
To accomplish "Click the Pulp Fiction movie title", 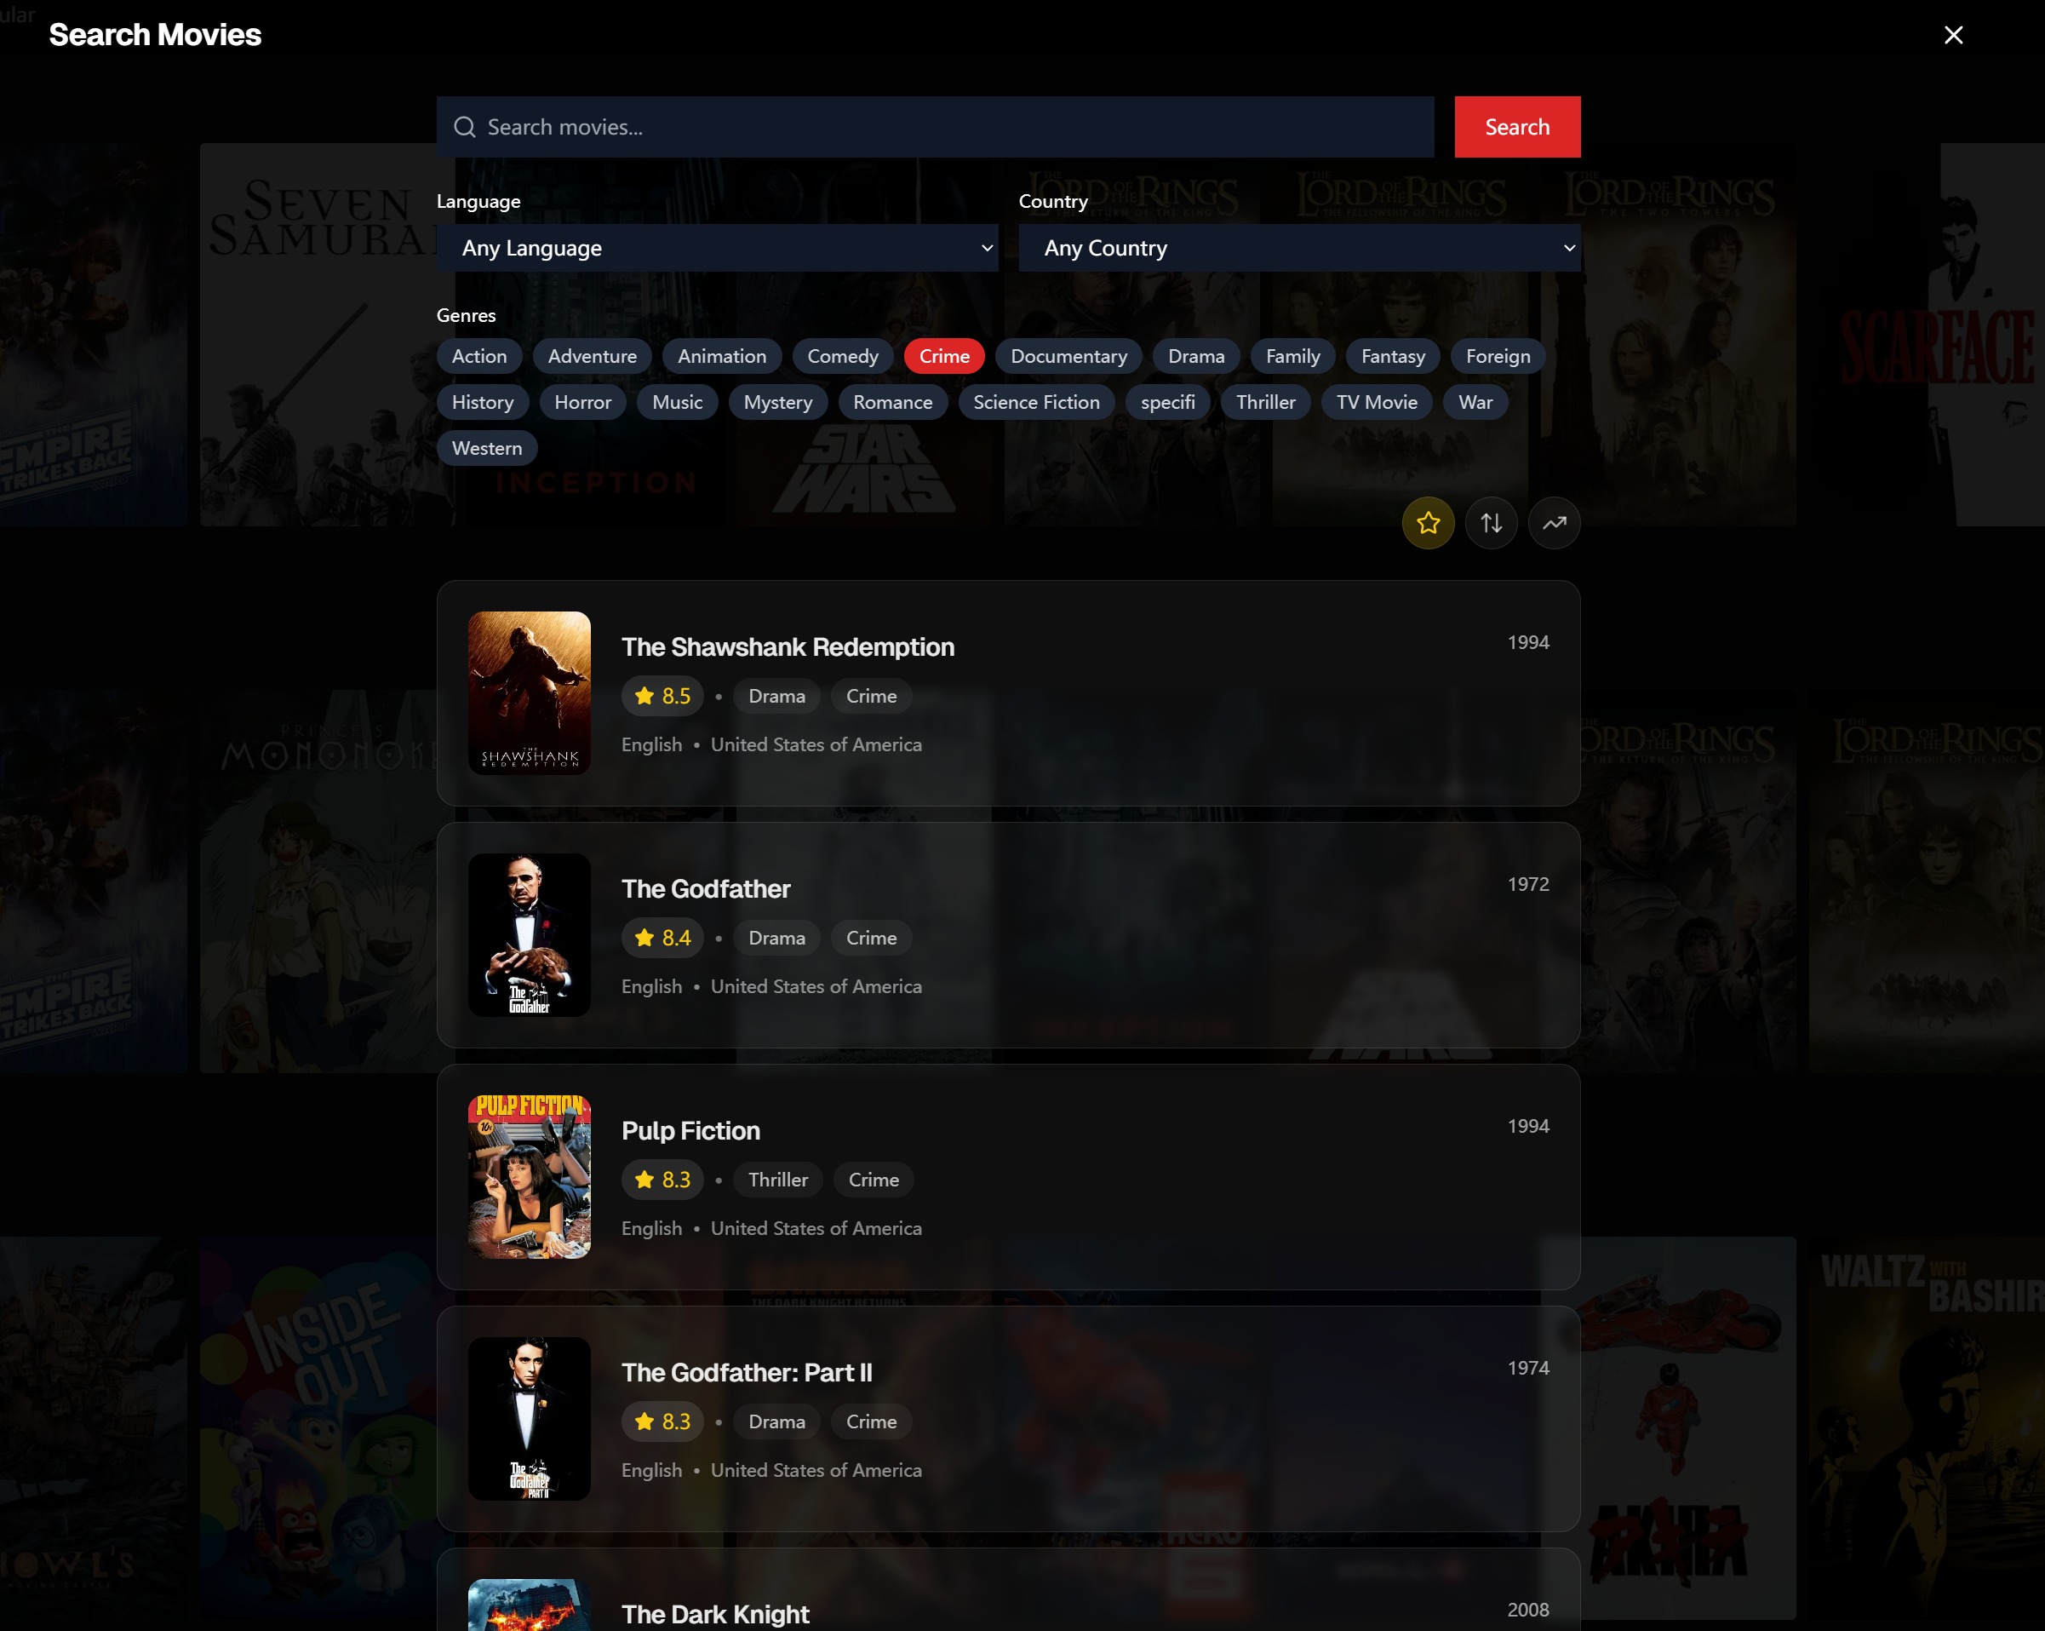I will [x=690, y=1131].
